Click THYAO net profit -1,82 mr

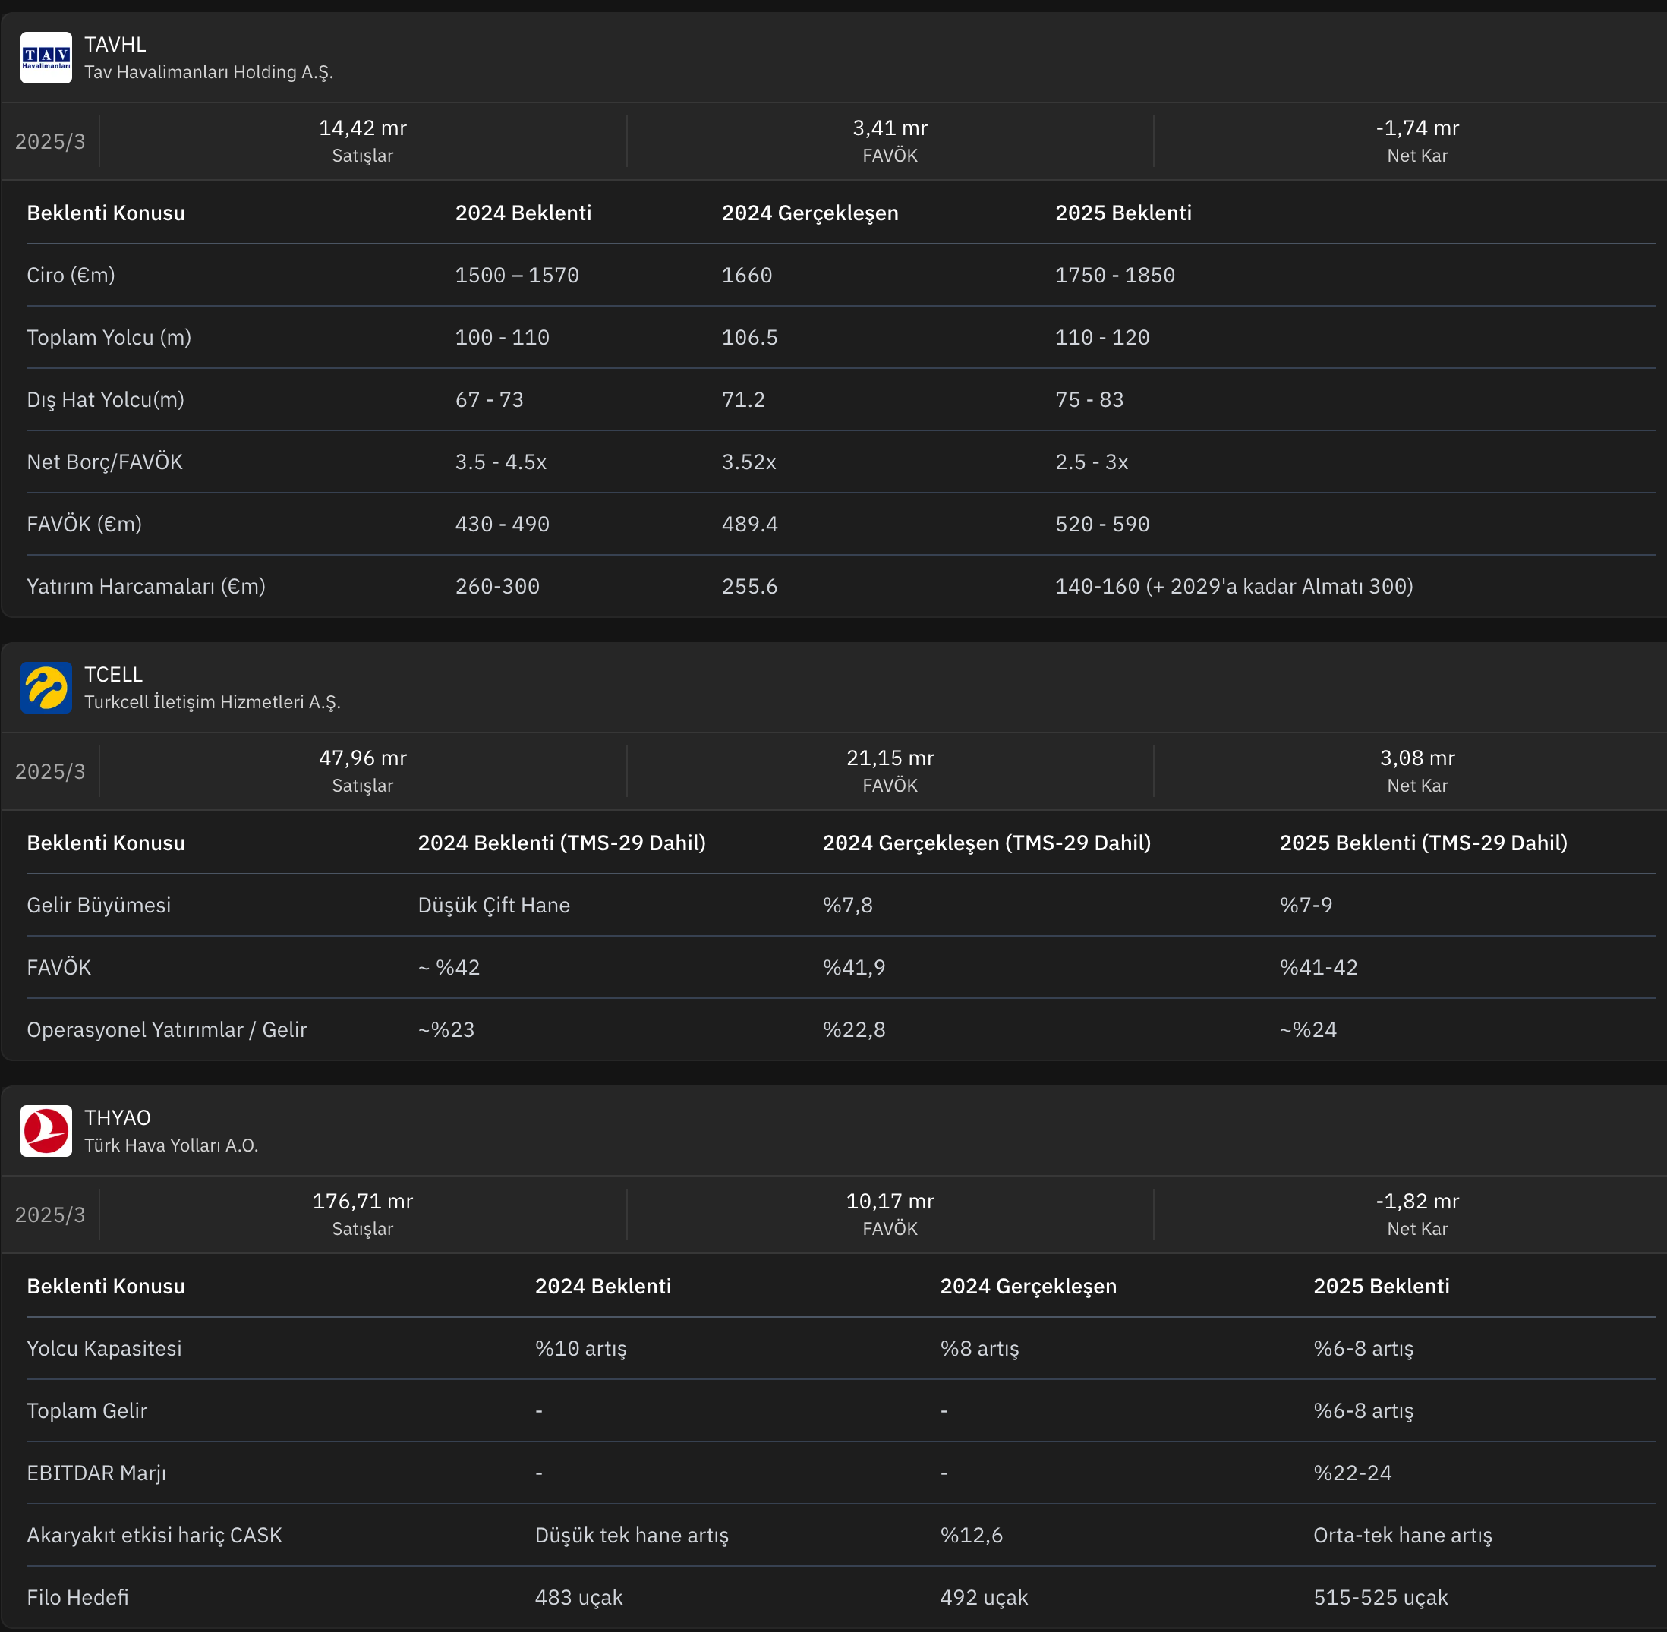[x=1416, y=1201]
